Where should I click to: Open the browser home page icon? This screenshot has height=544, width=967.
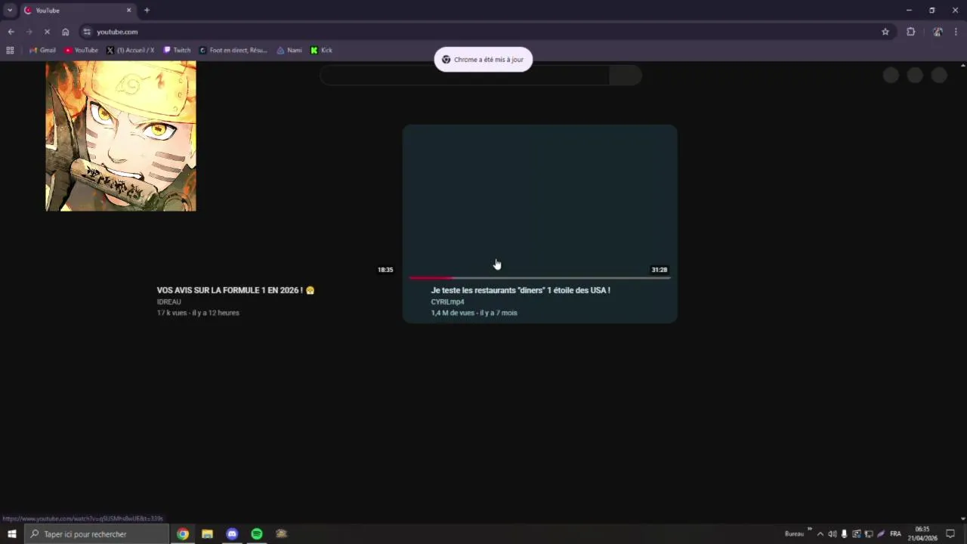65,32
